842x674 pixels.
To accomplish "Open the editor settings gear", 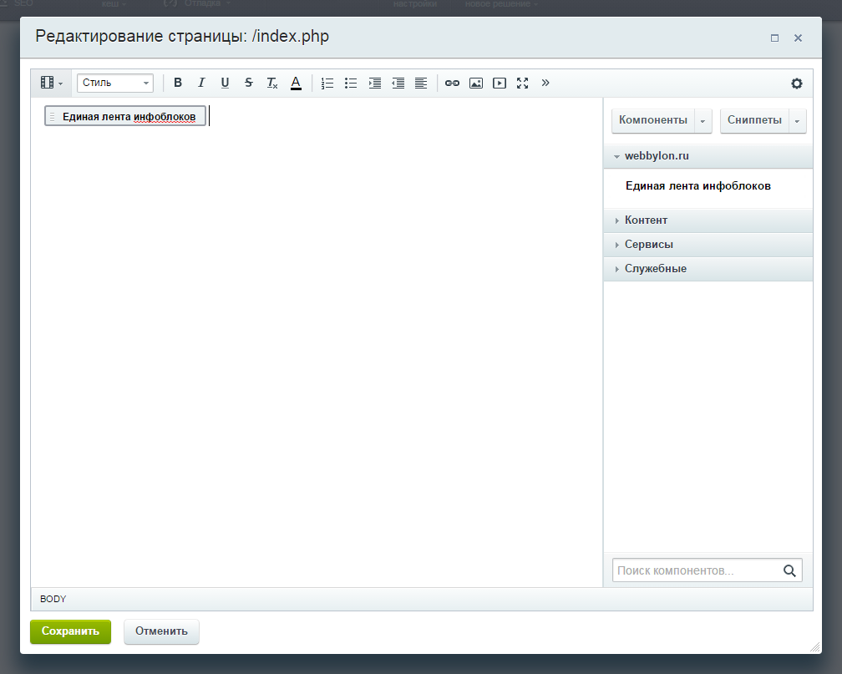I will point(797,84).
